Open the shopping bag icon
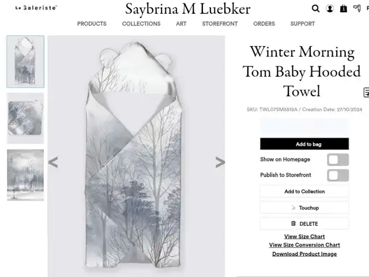 344,9
